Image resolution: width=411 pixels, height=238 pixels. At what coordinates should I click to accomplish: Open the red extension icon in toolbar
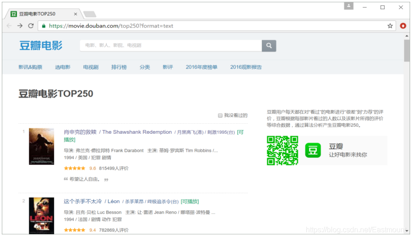tap(403, 25)
